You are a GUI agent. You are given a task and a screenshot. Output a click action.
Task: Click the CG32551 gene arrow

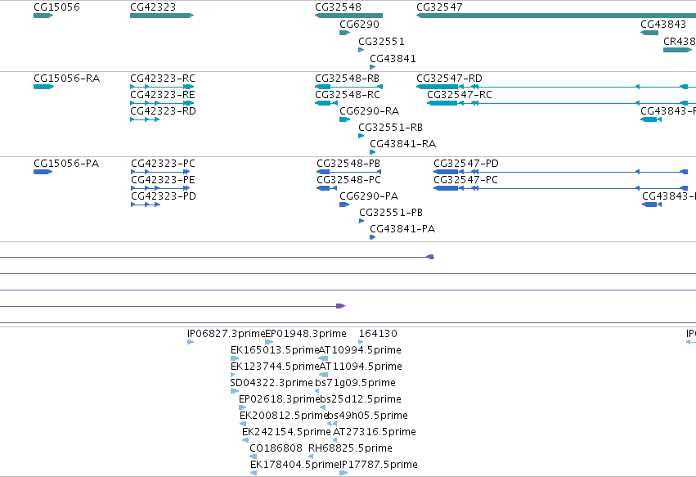361,50
